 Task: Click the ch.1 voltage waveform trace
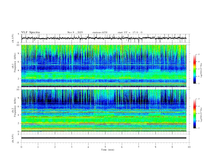[104, 38]
